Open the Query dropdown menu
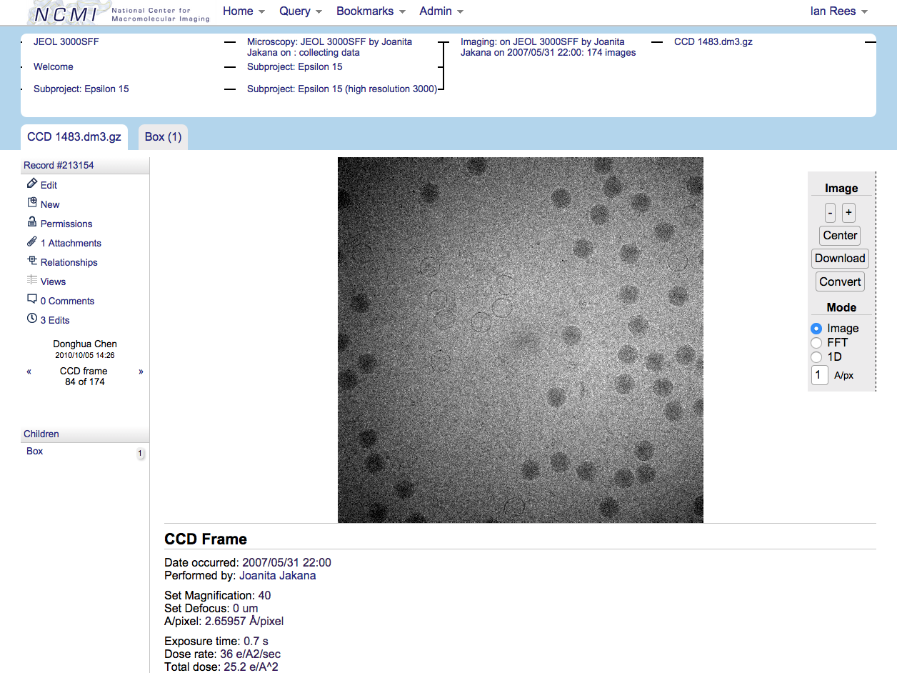Screen dimensions: 897x673 pos(301,11)
